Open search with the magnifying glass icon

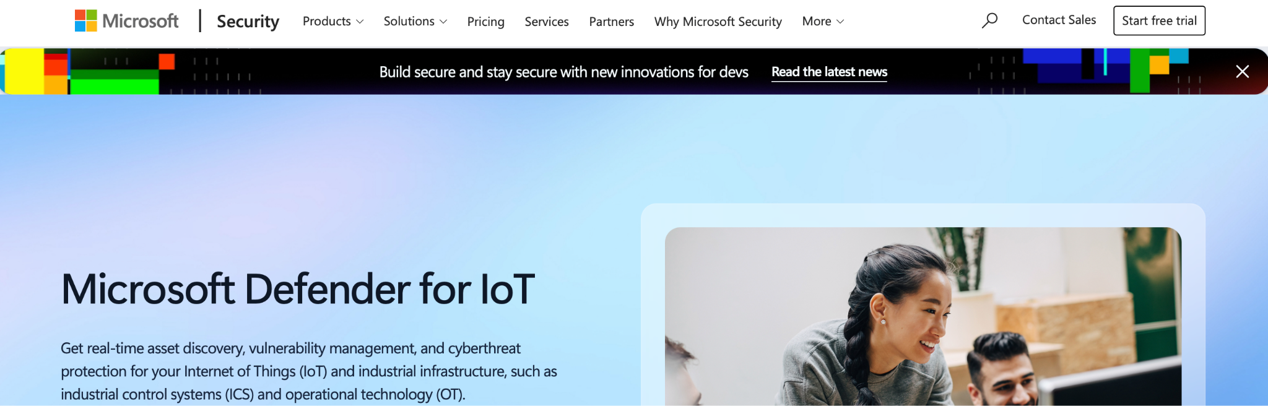pos(989,20)
